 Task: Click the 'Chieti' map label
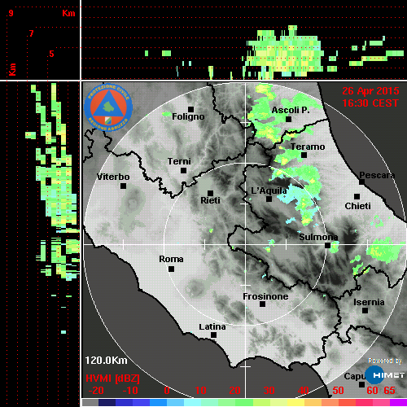pos(357,206)
